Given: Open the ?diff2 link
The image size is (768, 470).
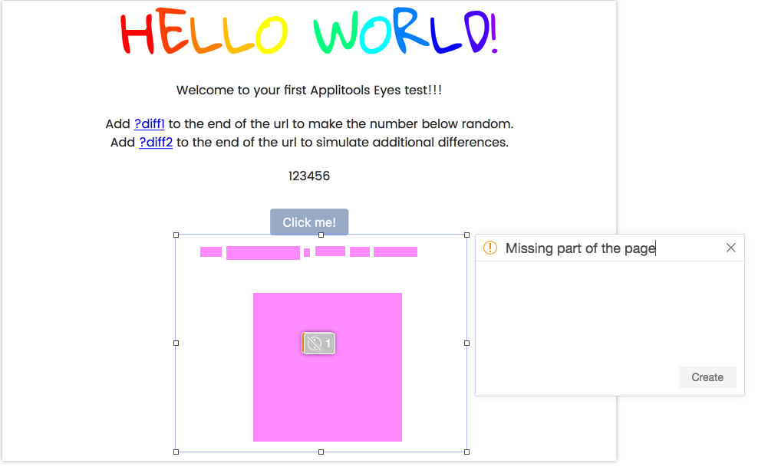Looking at the screenshot, I should 156,143.
